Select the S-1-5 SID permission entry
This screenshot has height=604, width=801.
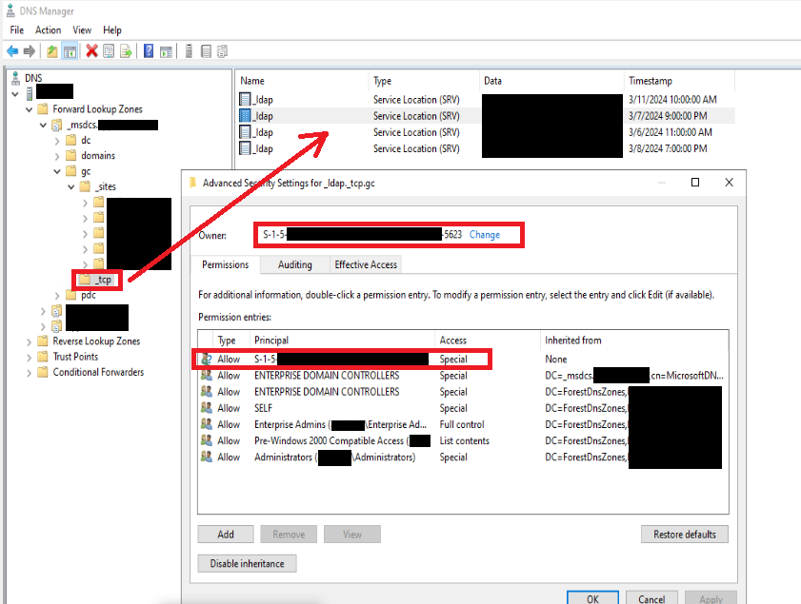coord(463,360)
